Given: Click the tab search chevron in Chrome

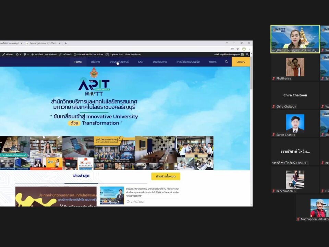Looking at the screenshot, I should click(x=227, y=43).
